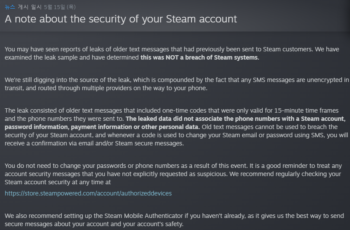Click the text "We recommend regularly checking your"

point(277,174)
